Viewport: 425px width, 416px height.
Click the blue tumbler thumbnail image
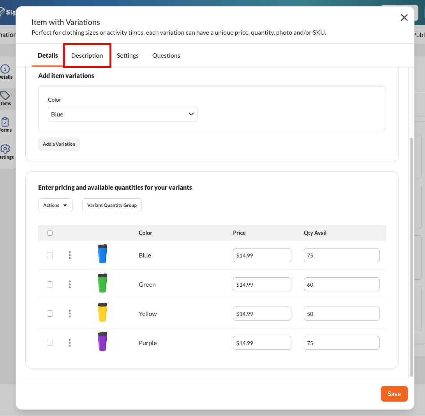click(102, 254)
